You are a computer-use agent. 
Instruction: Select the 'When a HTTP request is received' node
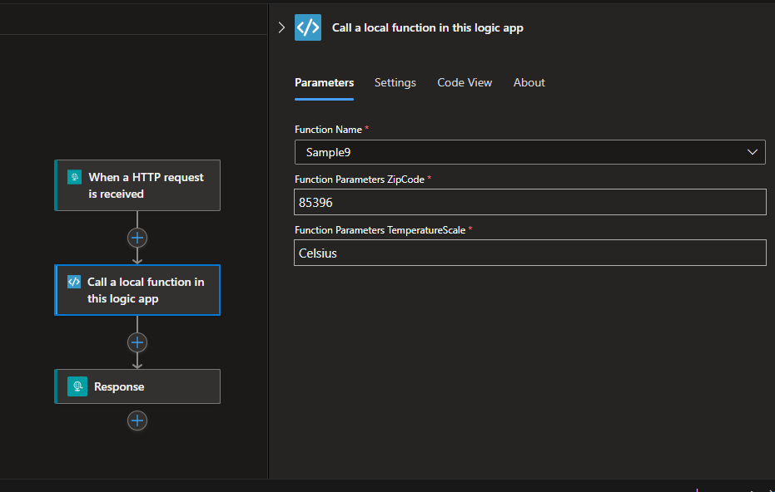point(137,185)
